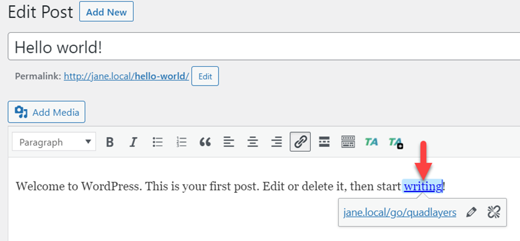This screenshot has width=520, height=241.
Task: Center align the paragraph text
Action: (253, 142)
